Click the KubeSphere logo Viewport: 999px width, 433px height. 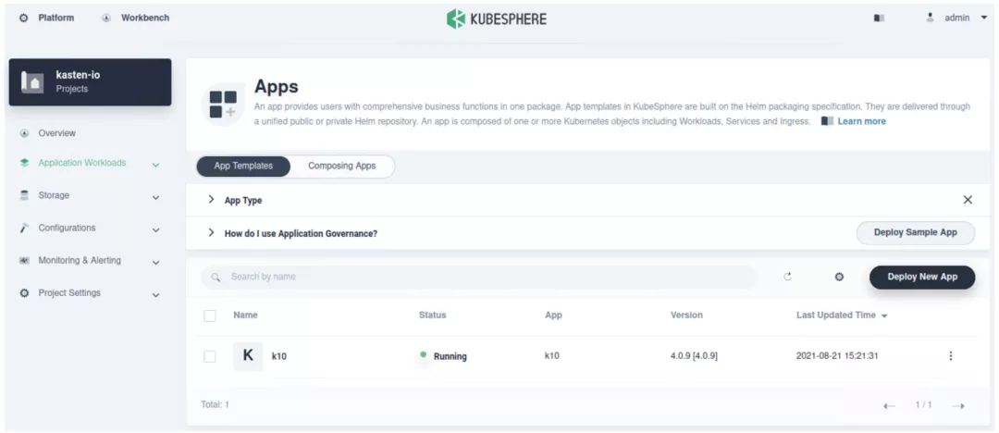pyautogui.click(x=496, y=19)
